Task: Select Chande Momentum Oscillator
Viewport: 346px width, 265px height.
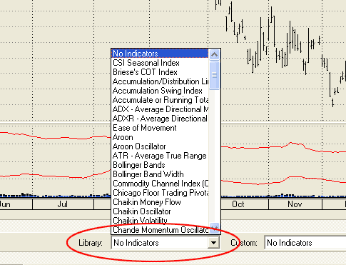Action: pos(160,229)
